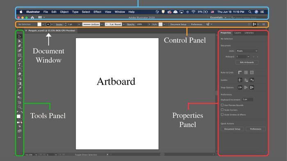Open the Change Screen Mode icon

point(20,131)
